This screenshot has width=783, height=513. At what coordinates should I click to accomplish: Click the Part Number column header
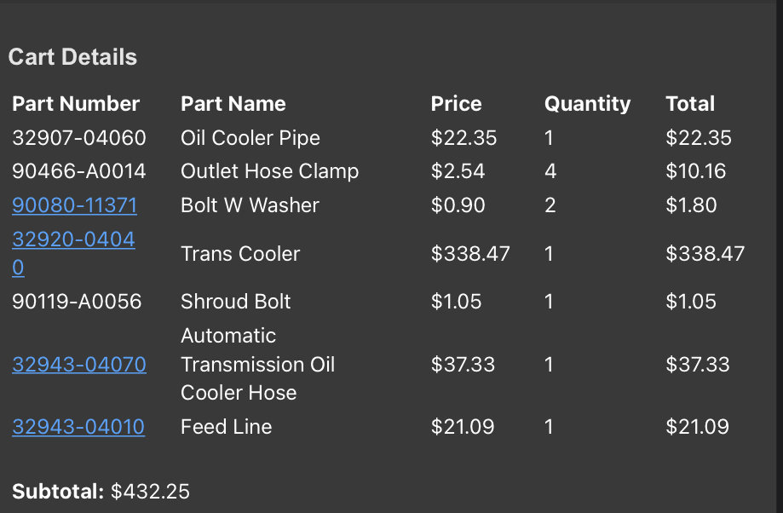(x=76, y=104)
